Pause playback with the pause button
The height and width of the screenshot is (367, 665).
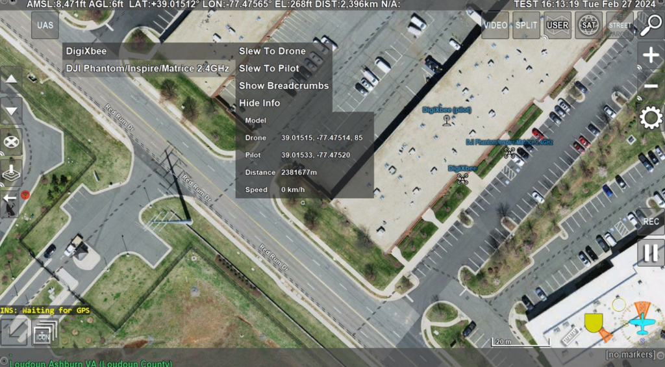[651, 253]
